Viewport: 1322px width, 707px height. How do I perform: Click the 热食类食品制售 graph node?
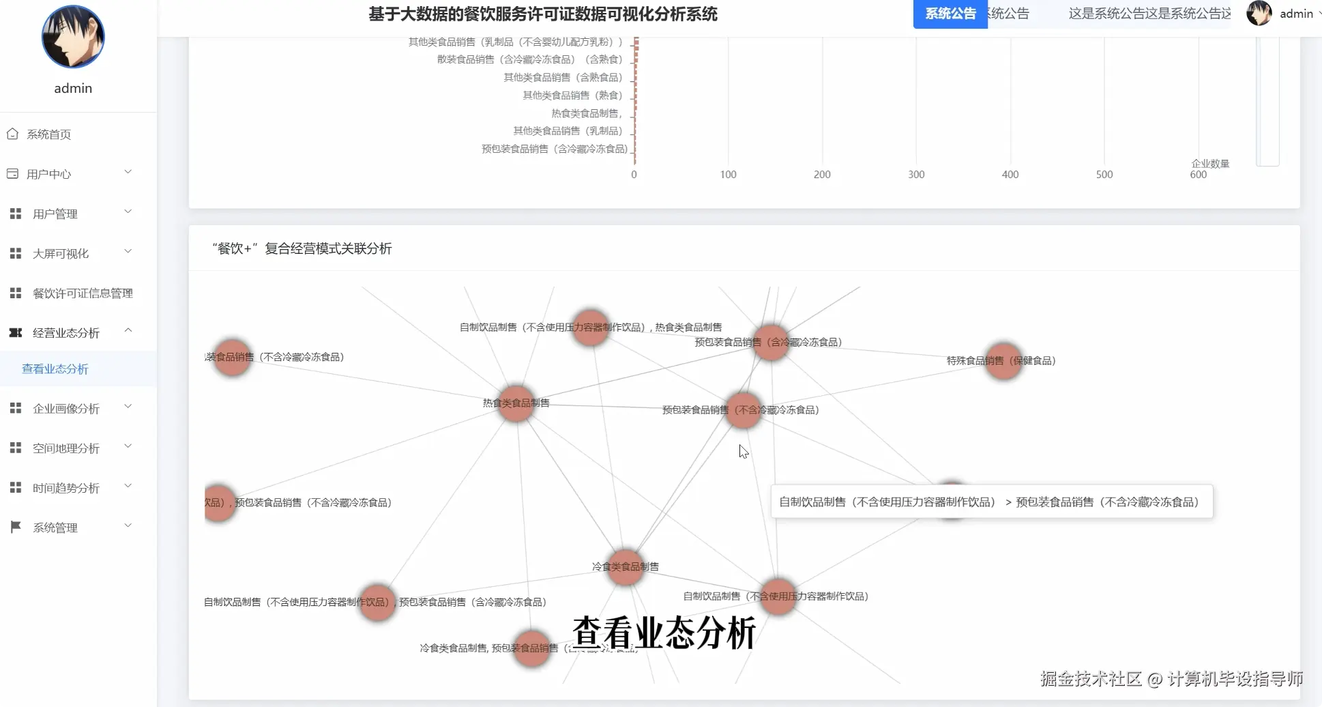[516, 403]
